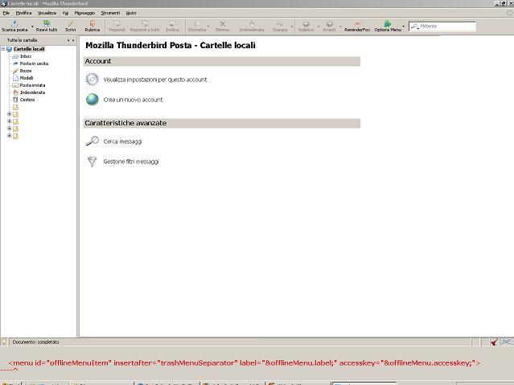Click the magnifier icon beside Cerca messaggi

point(93,141)
